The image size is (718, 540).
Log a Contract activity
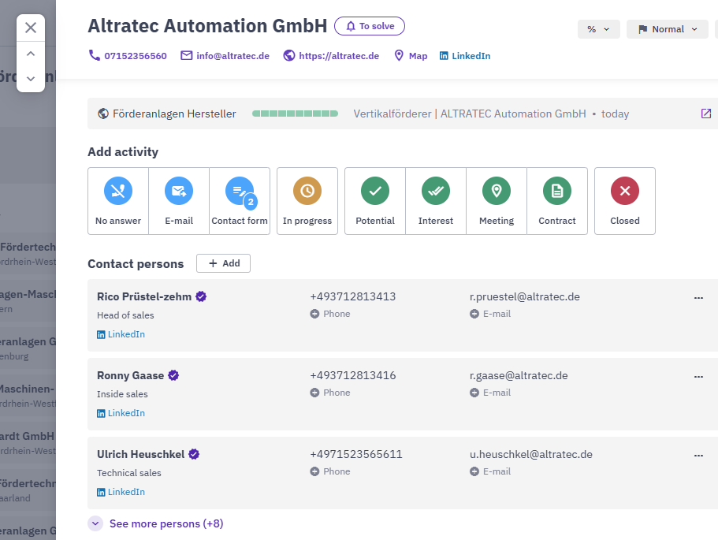pos(557,201)
